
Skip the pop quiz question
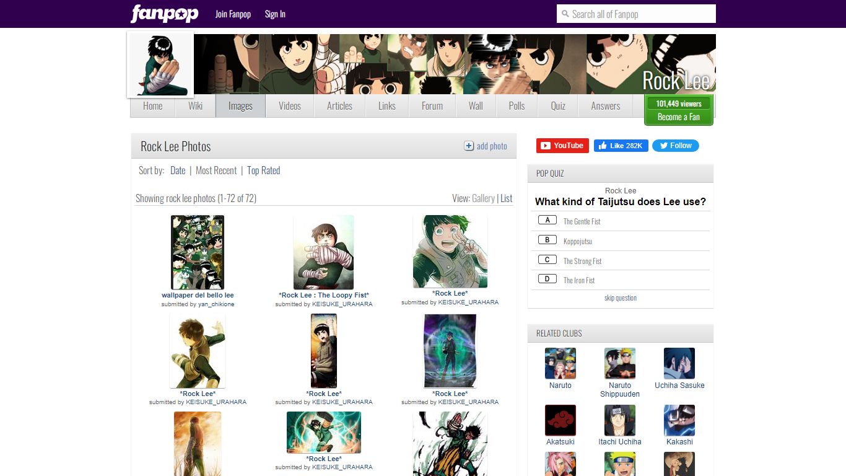coord(621,298)
